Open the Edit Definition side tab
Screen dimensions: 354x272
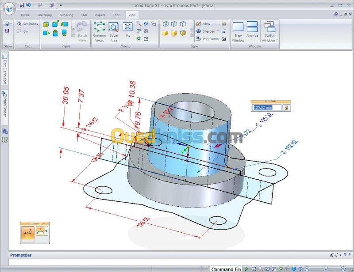(4, 69)
